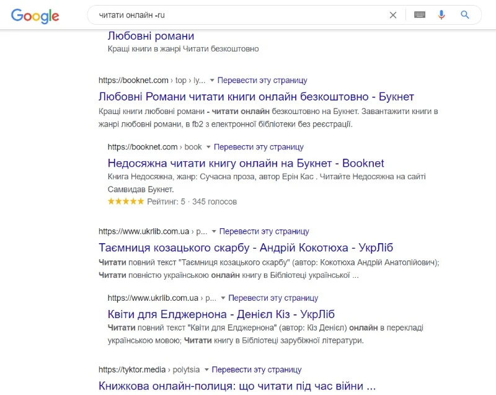Expand dropdown arrow next to booknet.com top URL
496x395 pixels.
coord(212,81)
